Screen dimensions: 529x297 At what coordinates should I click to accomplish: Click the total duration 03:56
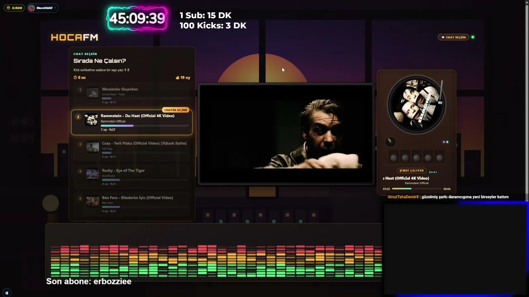[447, 189]
